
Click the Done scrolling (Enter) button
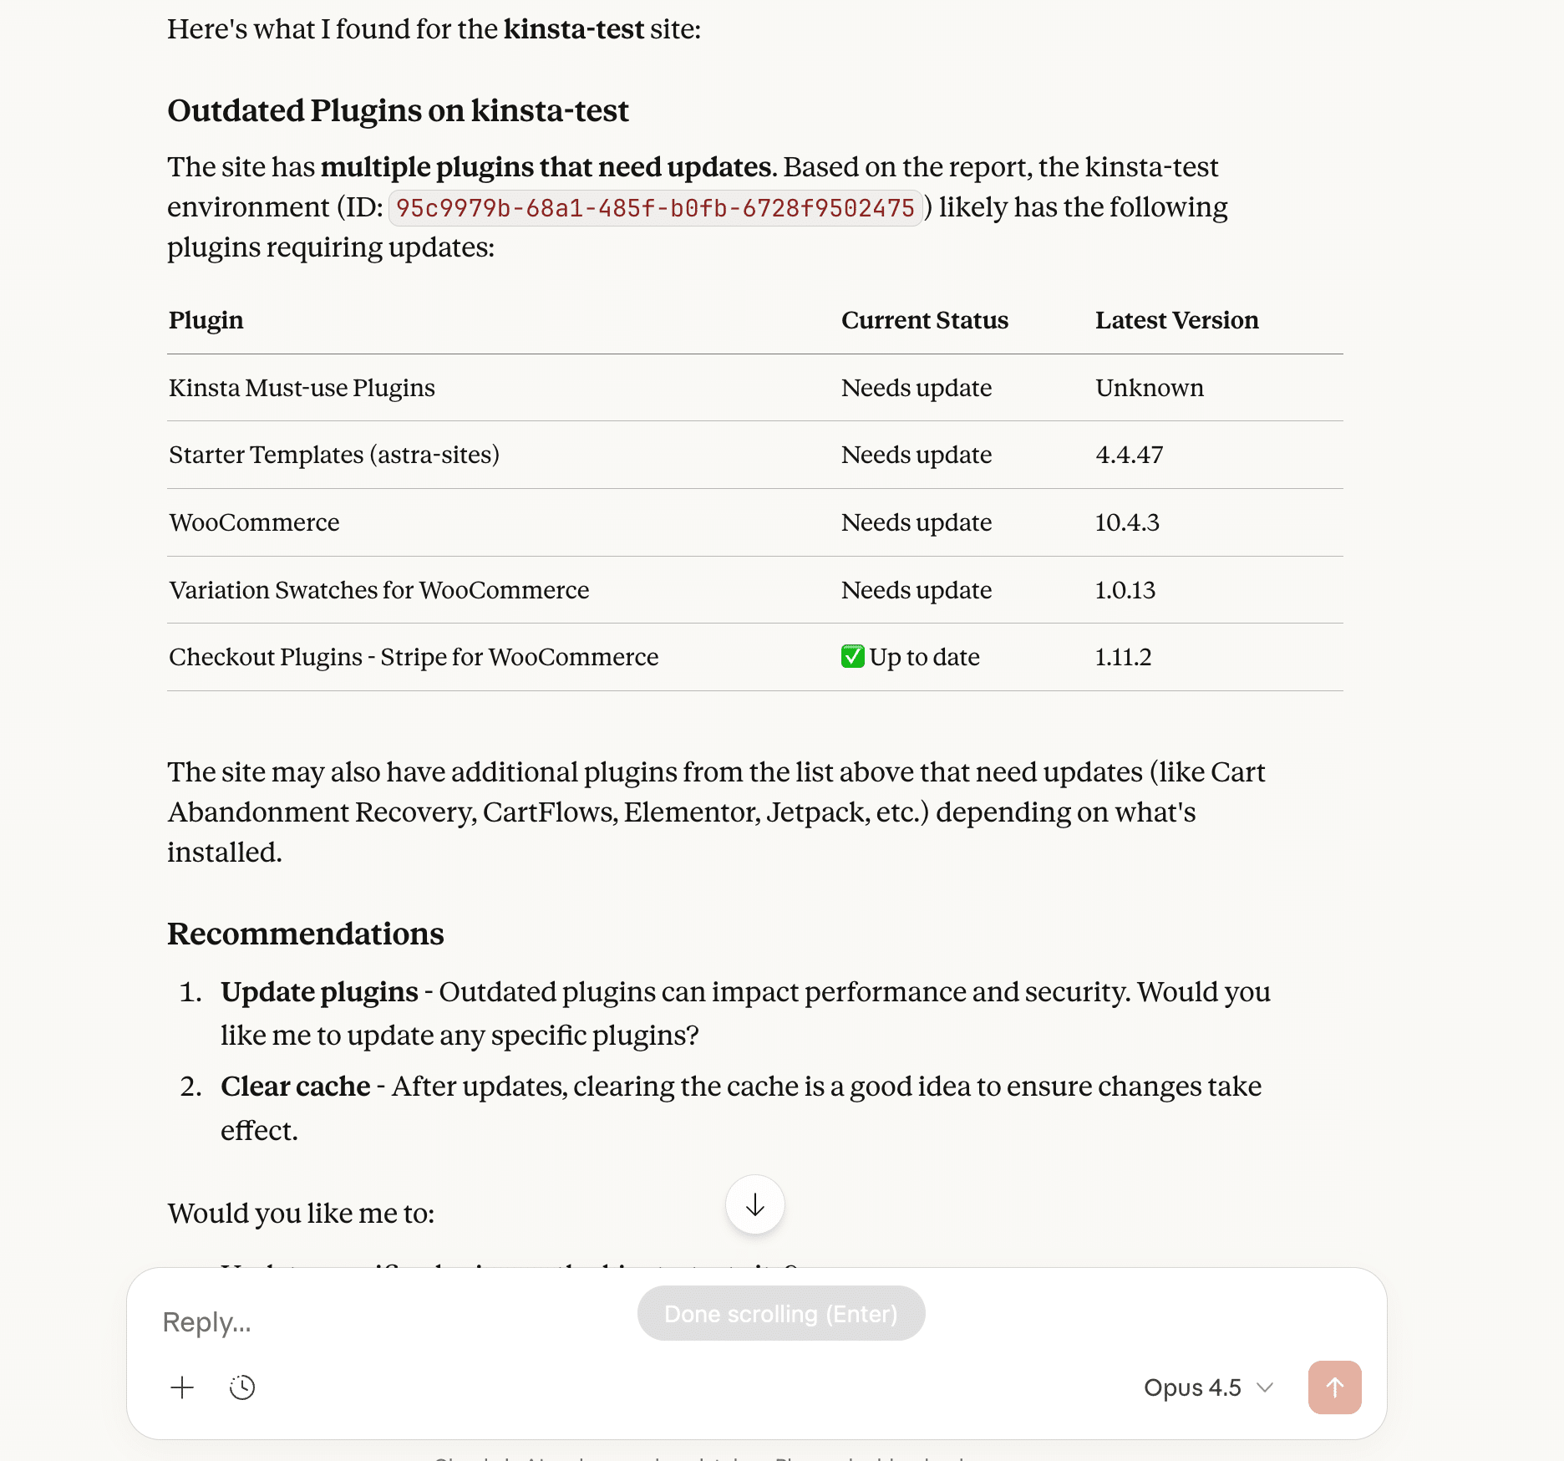780,1314
